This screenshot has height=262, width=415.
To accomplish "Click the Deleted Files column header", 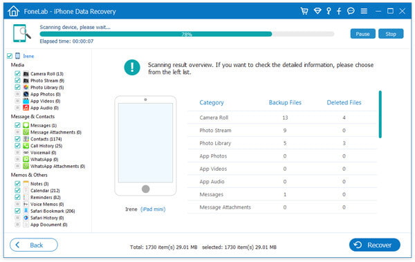I will pos(344,103).
